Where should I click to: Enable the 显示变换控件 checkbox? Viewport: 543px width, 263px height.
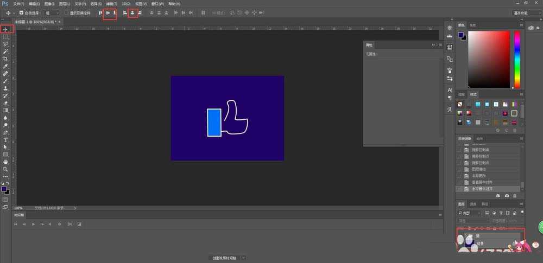(66, 12)
